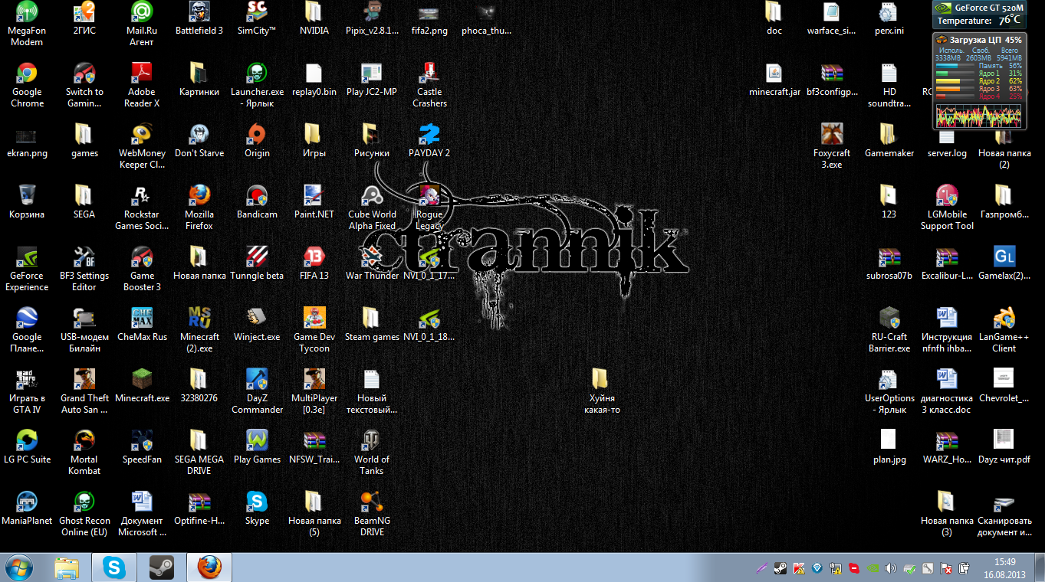The width and height of the screenshot is (1045, 582).
Task: Select the GeForce Experience icon
Action: 27,269
